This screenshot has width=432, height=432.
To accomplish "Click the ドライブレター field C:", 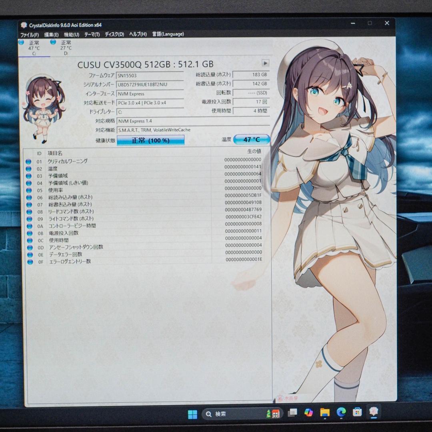I will tap(150, 112).
